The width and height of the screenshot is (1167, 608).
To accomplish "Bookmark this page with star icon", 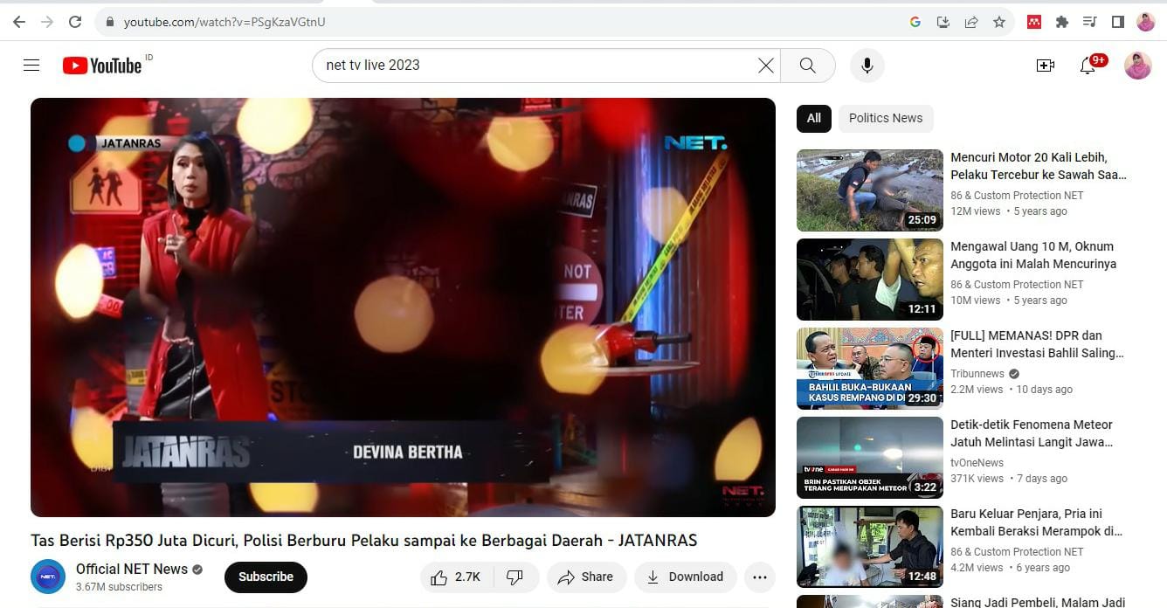I will [999, 22].
